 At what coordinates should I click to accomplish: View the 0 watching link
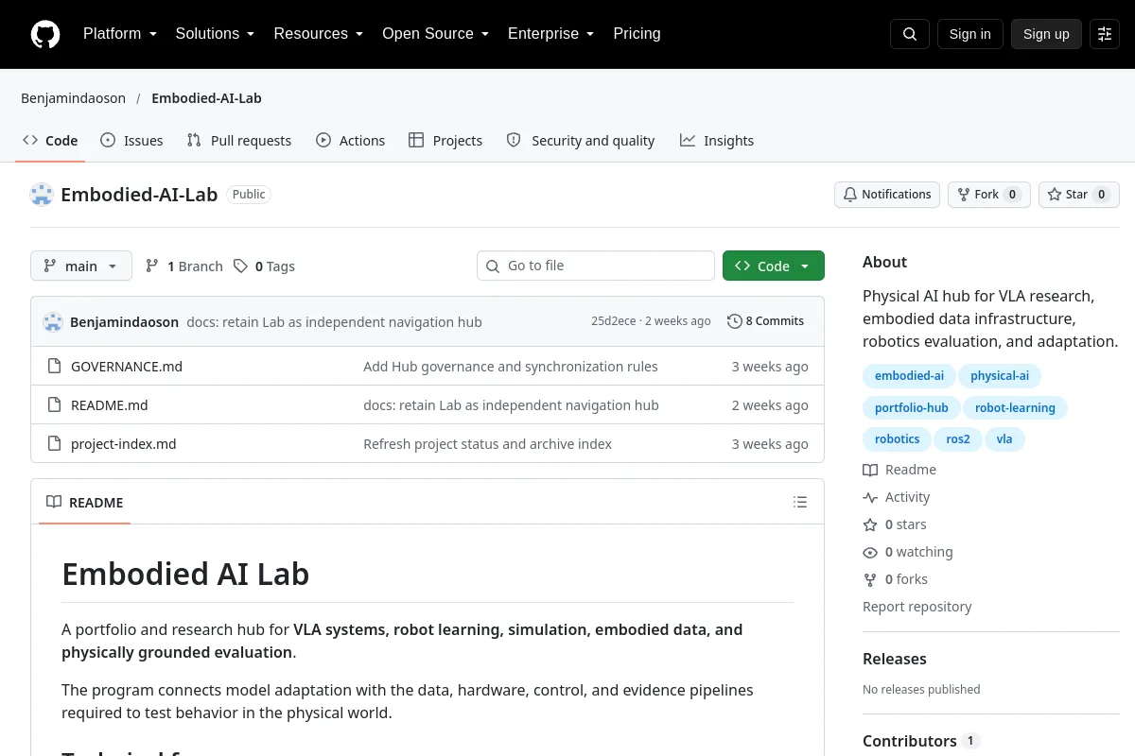(x=908, y=552)
